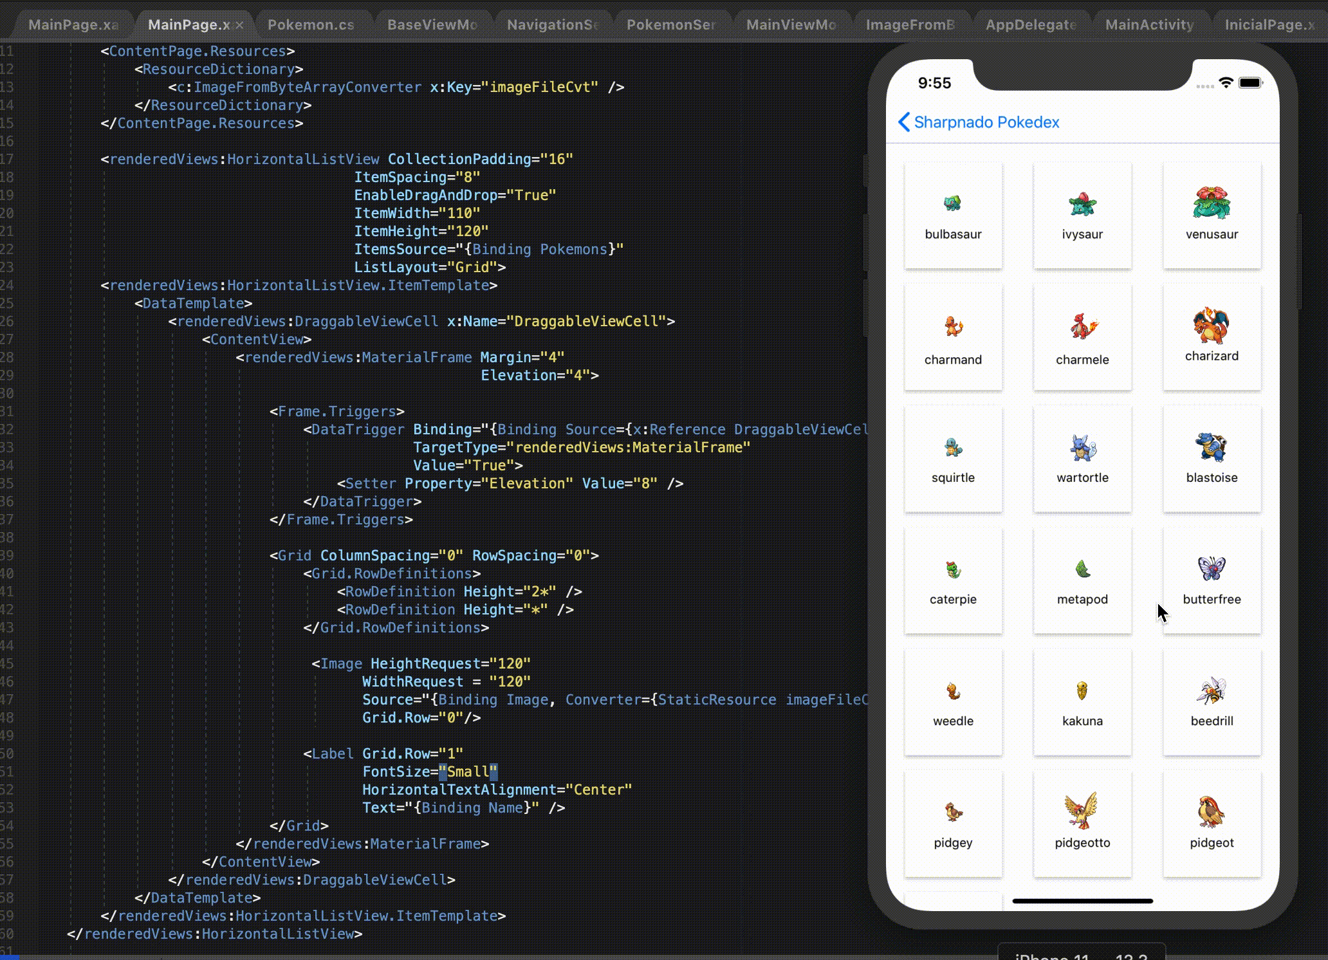Click the CollectionPadding="16" attribute
The image size is (1328, 960).
point(480,159)
